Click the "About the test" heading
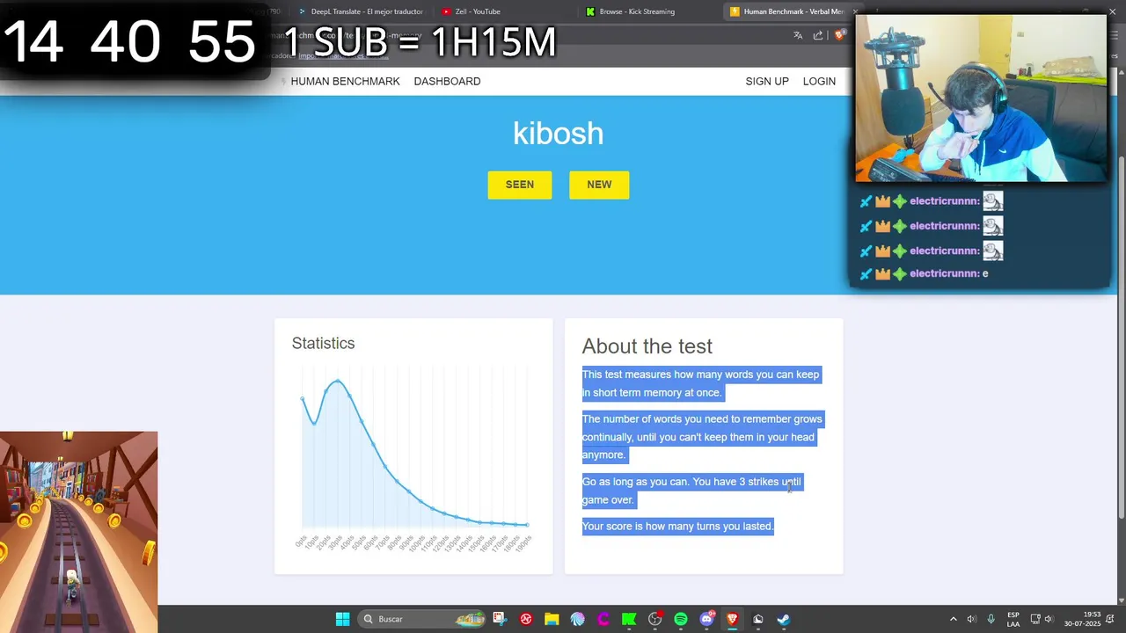 [x=647, y=346]
